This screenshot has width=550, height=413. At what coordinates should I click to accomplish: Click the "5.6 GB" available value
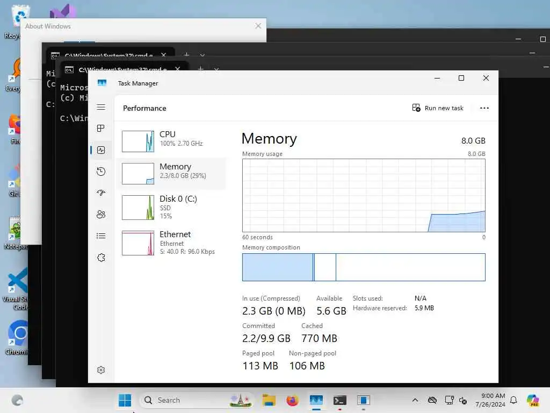(331, 311)
